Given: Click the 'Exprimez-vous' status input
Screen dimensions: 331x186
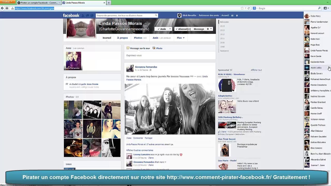Looking at the screenshot, I should pyautogui.click(x=170, y=55).
